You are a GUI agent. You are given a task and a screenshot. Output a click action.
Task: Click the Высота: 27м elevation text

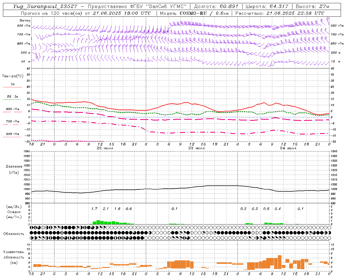coord(312,6)
